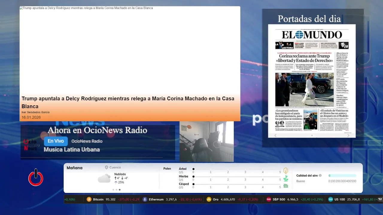The image size is (383, 215).
Task: Click the El Mundo masthead logo
Action: [x=312, y=35]
